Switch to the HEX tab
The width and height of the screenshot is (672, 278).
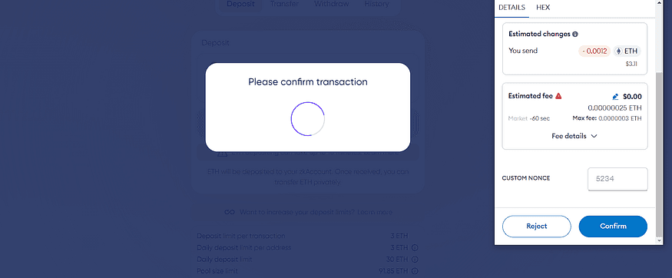(x=543, y=8)
